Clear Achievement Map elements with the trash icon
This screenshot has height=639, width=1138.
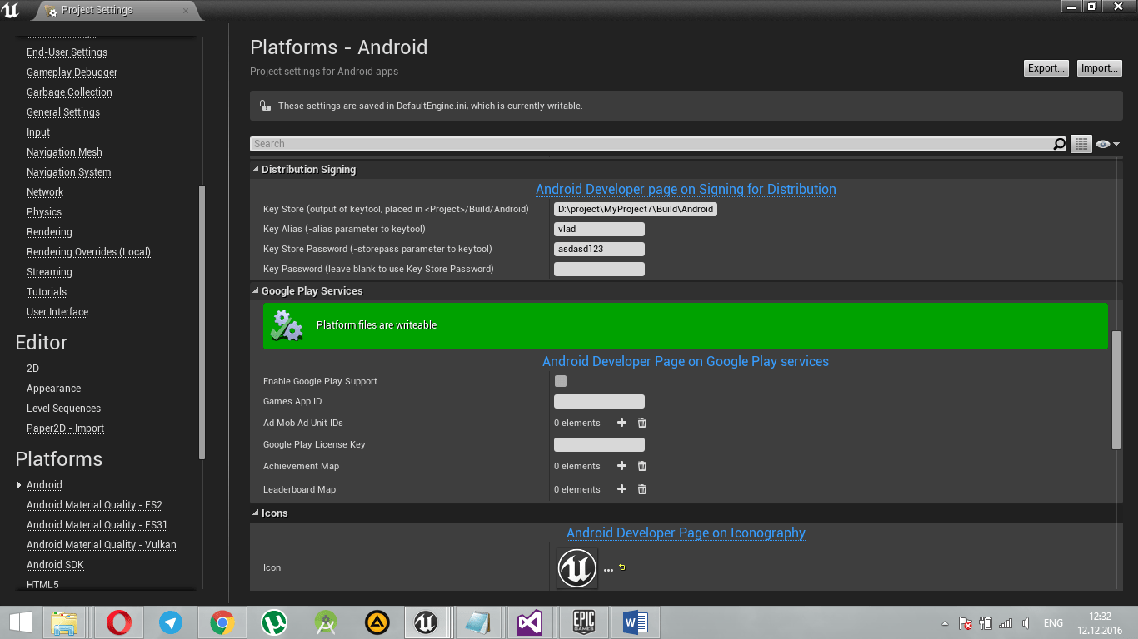[641, 466]
